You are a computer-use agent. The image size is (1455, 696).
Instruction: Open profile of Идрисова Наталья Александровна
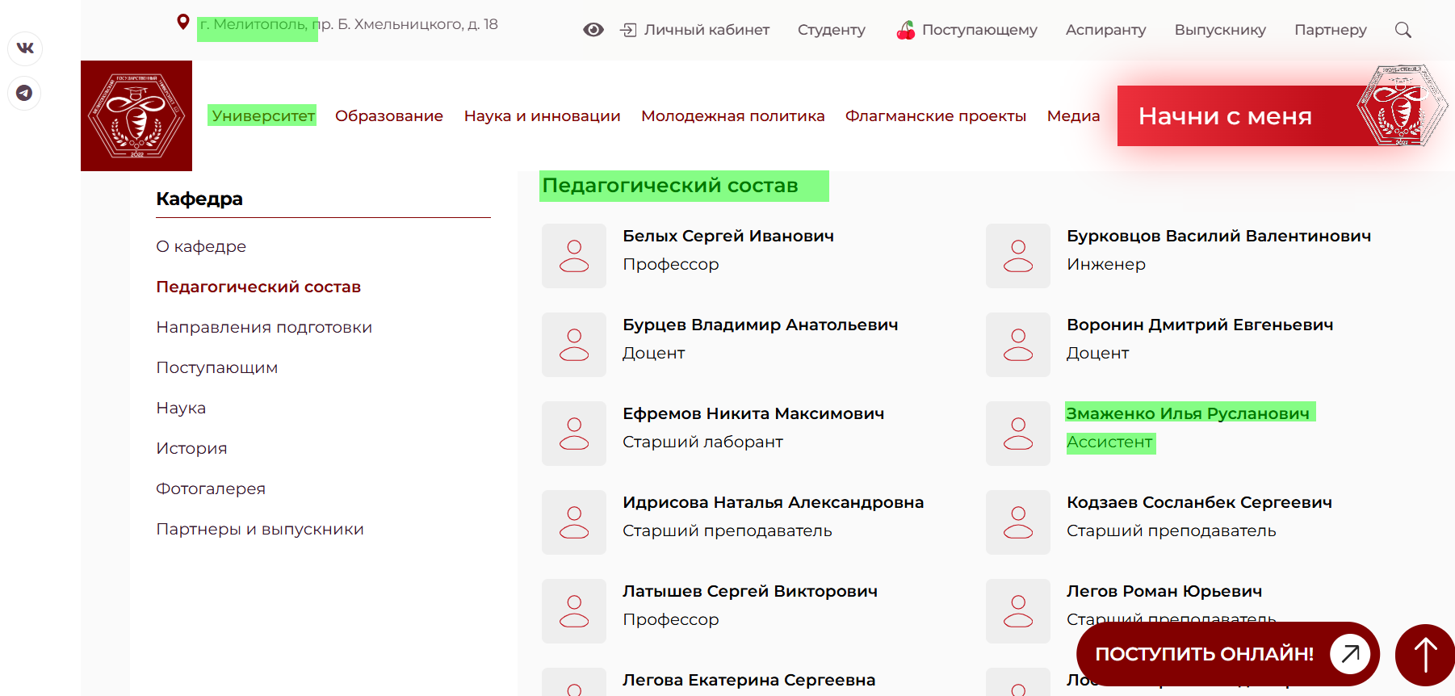tap(773, 502)
